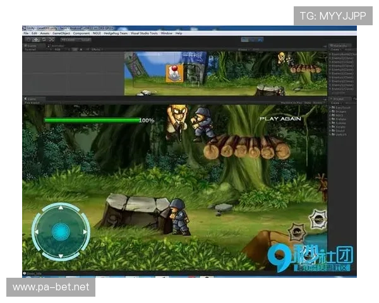Expand the Sound folder arrow
379x303 pixels.
[x=330, y=131]
